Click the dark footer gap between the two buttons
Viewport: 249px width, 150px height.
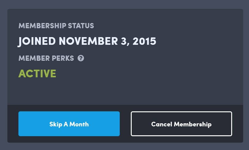[x=125, y=124]
